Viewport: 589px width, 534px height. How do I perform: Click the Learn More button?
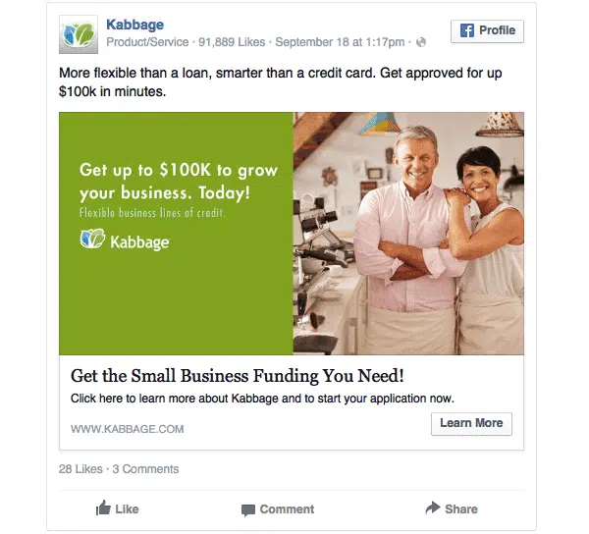pyautogui.click(x=471, y=424)
